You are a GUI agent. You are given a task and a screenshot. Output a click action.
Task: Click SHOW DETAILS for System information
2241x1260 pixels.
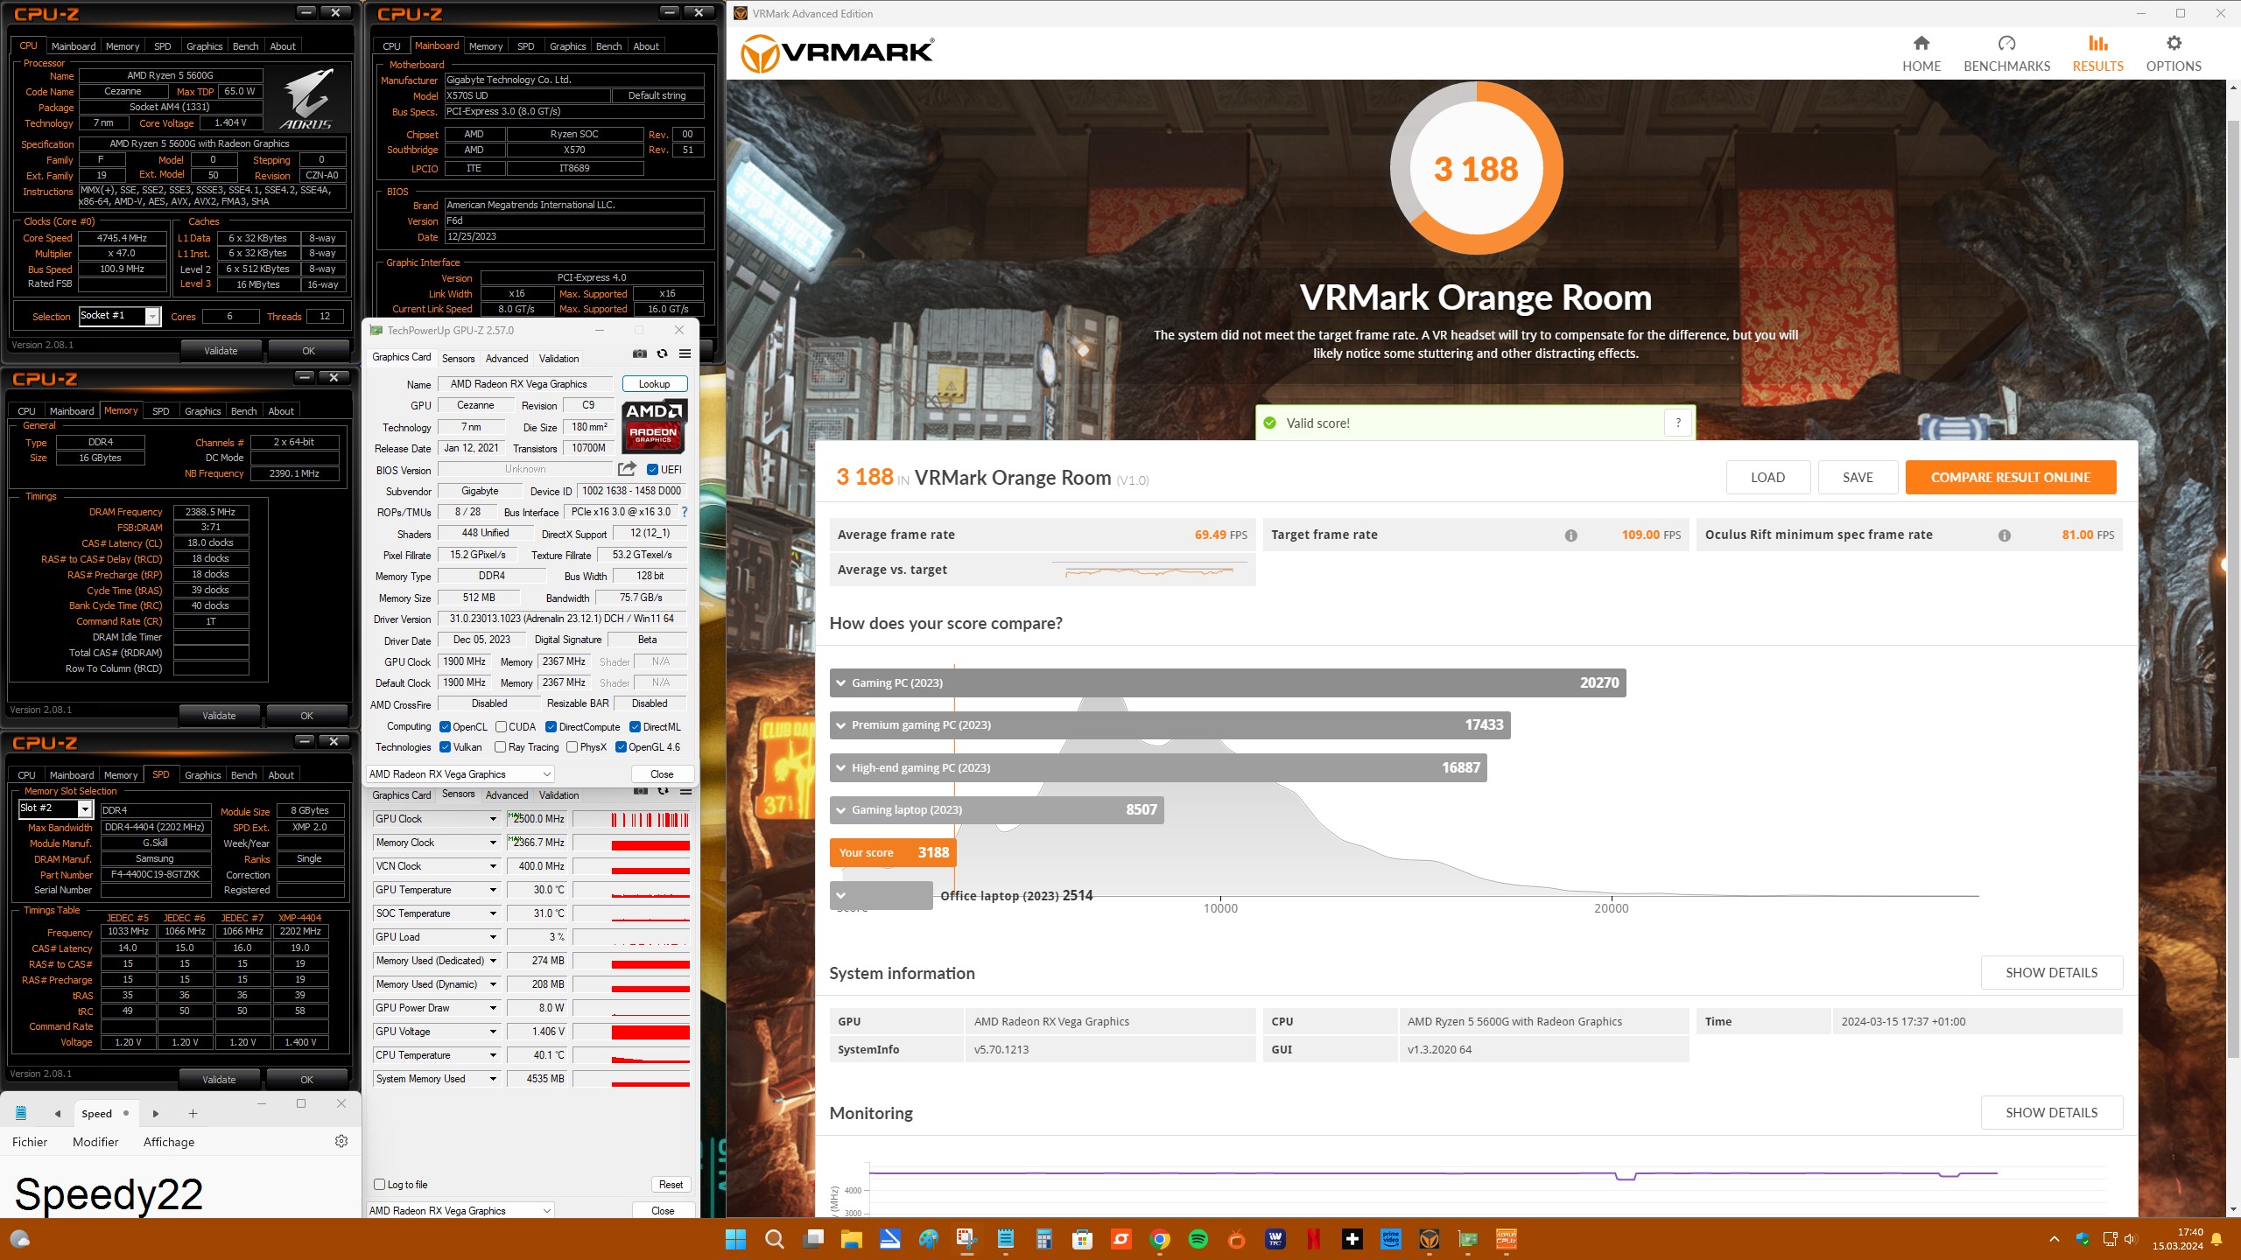coord(2051,973)
